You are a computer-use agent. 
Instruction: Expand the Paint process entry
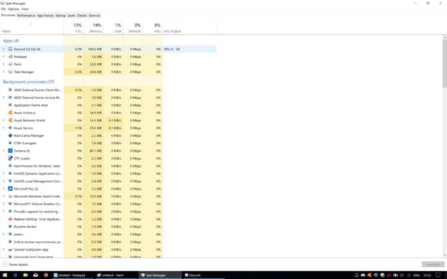(4, 64)
